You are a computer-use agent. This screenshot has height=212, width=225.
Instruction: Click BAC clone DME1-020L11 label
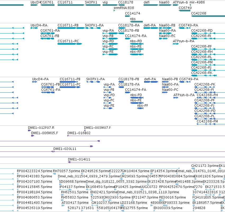tap(65, 149)
